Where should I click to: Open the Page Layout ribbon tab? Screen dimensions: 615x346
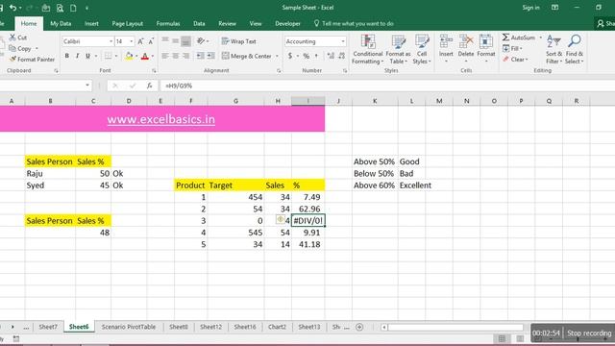[128, 23]
